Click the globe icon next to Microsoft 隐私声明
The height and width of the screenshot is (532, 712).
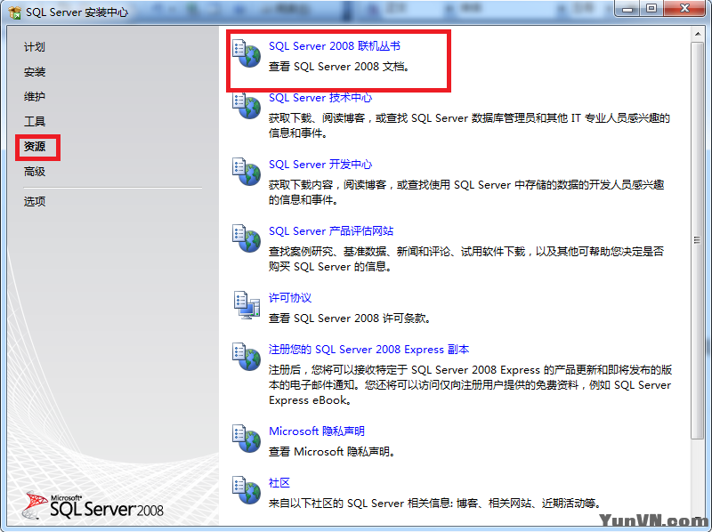[x=247, y=439]
